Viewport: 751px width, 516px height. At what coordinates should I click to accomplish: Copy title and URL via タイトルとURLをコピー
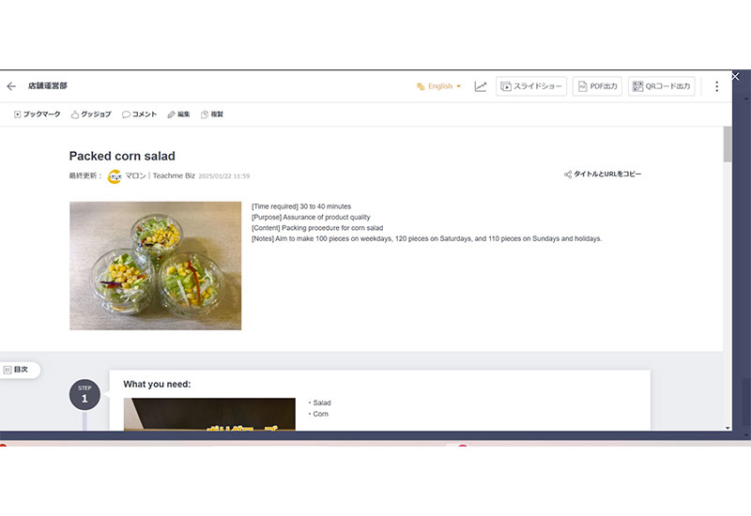tap(603, 175)
